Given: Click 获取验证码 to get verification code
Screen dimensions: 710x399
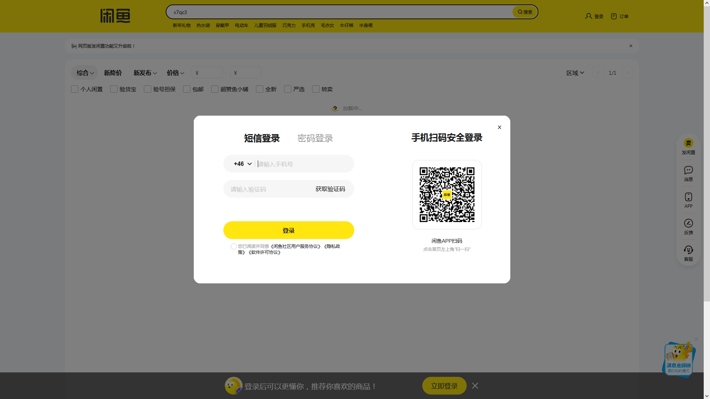Looking at the screenshot, I should click(330, 189).
